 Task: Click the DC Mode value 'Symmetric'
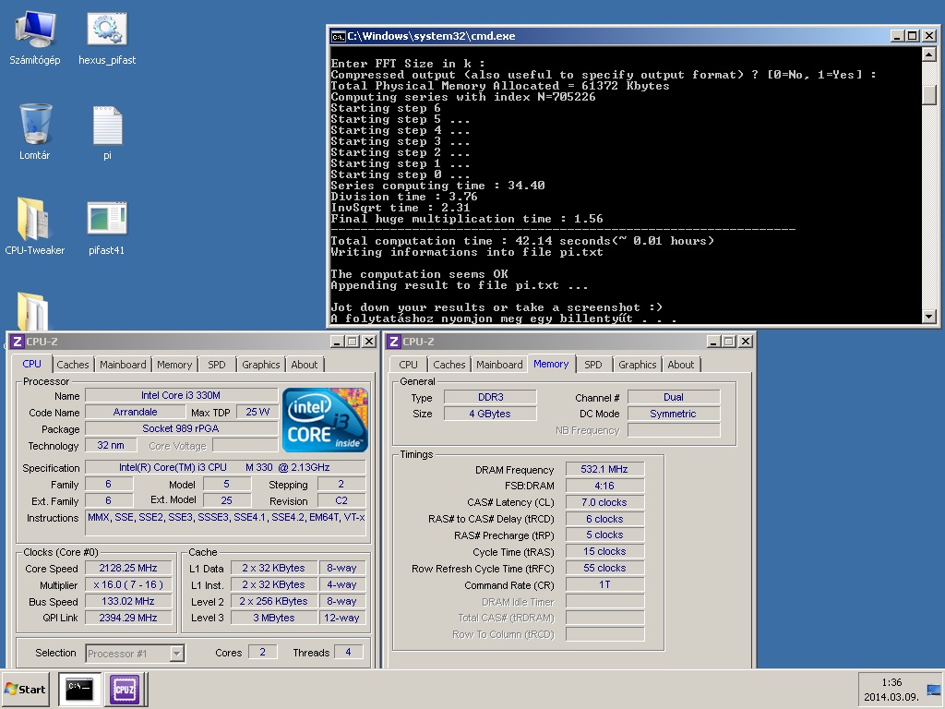[674, 414]
